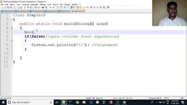Click the taskbar microphone search icon
187x105 pixels.
click(51, 102)
